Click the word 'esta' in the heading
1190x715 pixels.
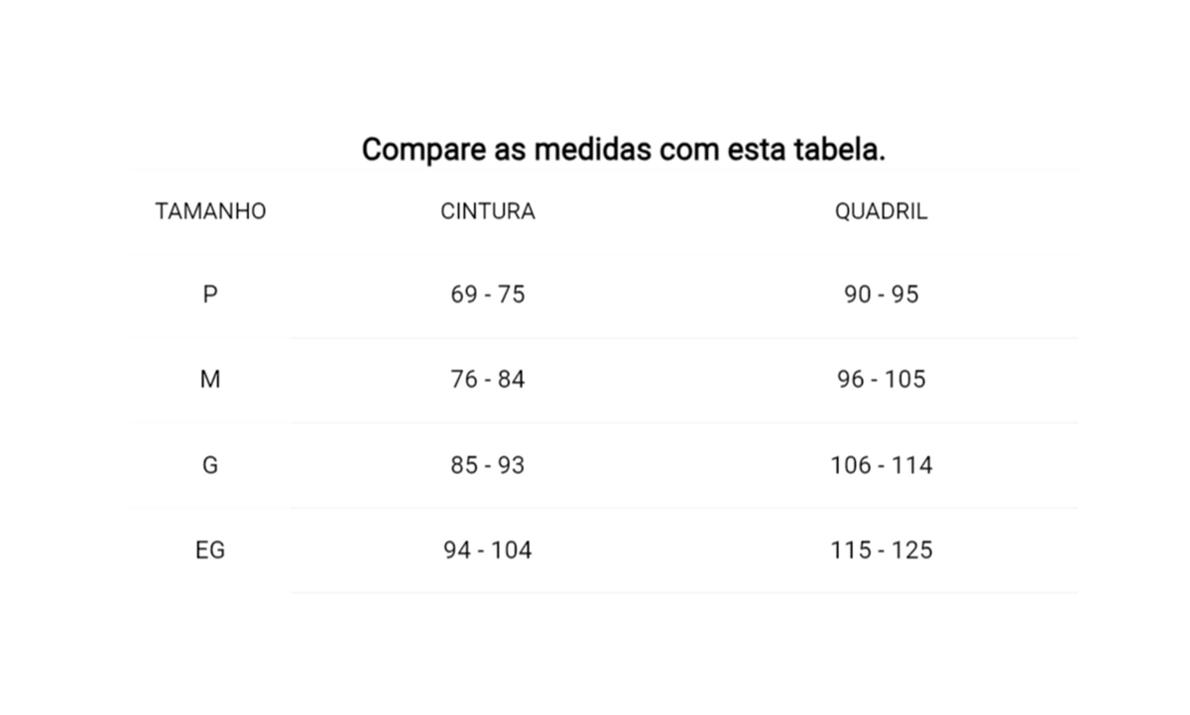pyautogui.click(x=757, y=151)
